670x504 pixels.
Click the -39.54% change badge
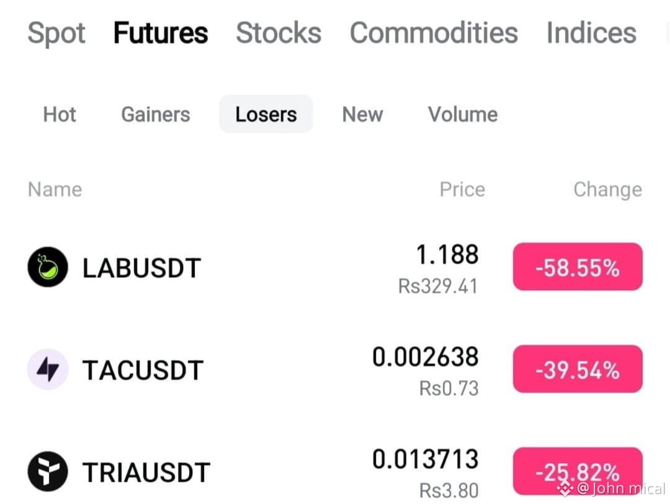click(x=578, y=369)
